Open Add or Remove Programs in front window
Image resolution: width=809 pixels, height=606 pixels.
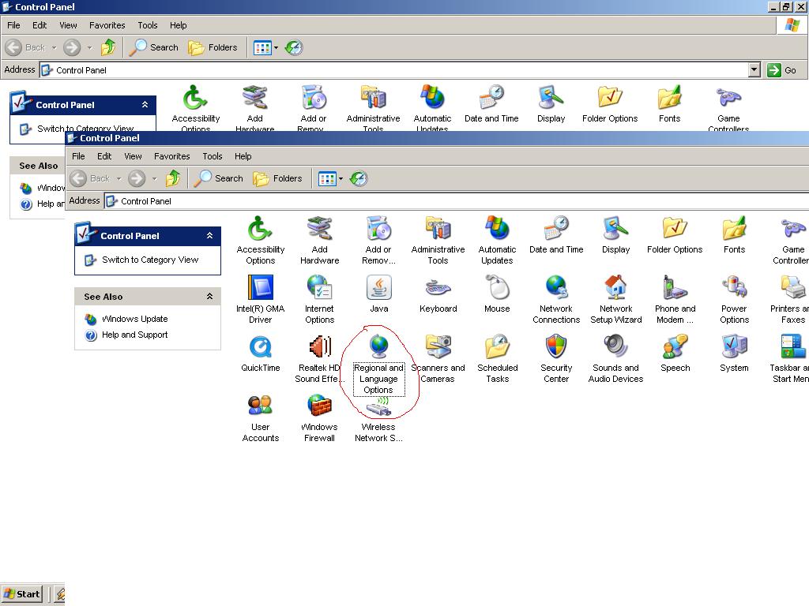point(378,240)
